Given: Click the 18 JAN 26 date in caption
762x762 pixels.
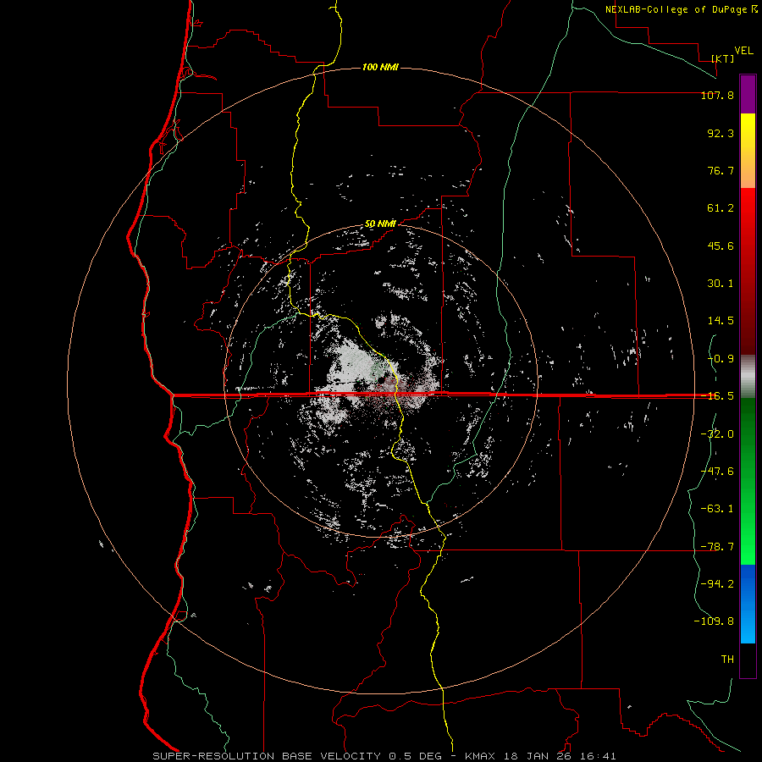Looking at the screenshot, I should 538,756.
